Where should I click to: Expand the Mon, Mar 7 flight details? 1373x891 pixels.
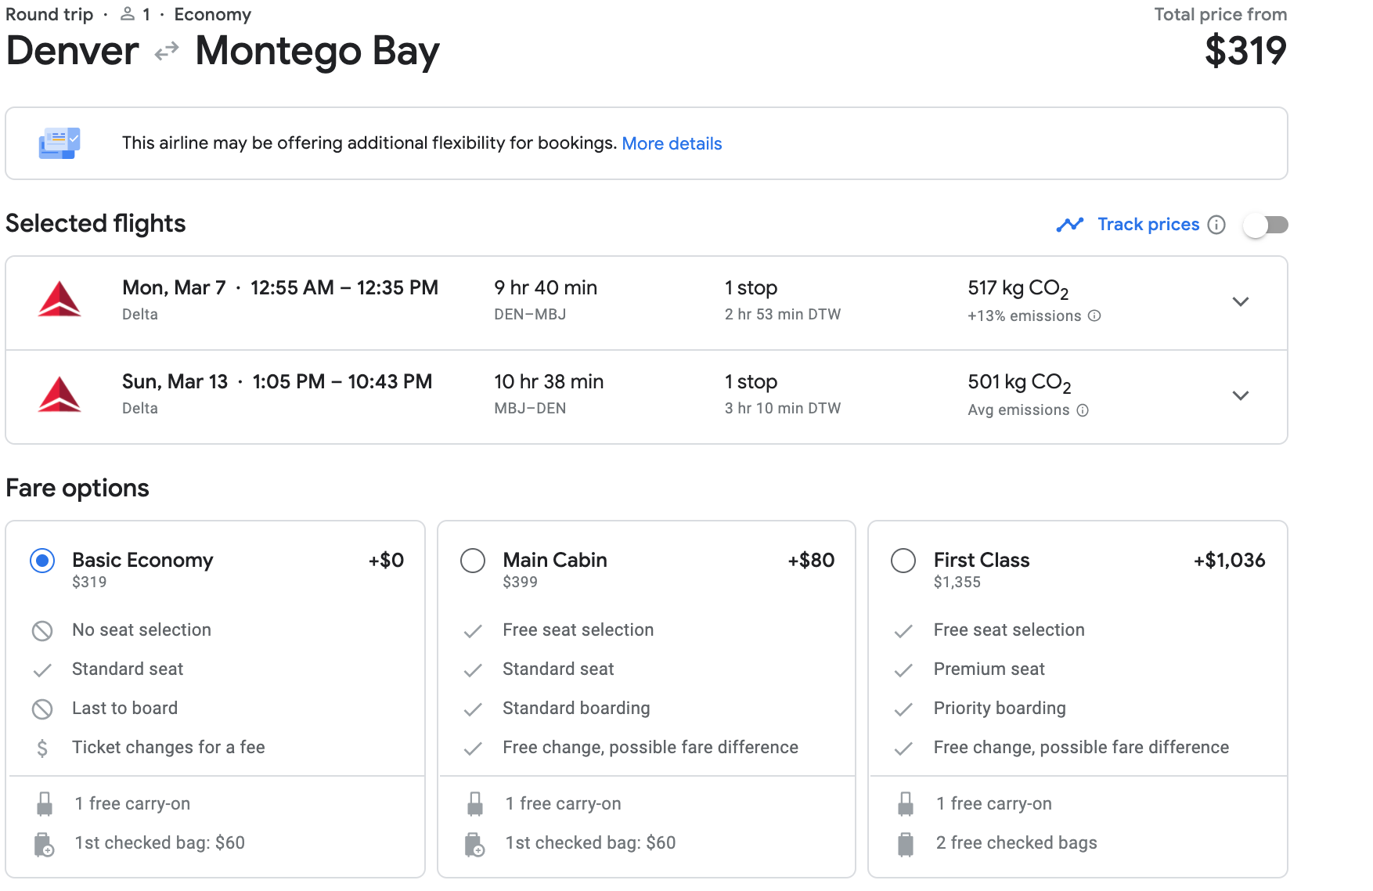[x=1240, y=302]
